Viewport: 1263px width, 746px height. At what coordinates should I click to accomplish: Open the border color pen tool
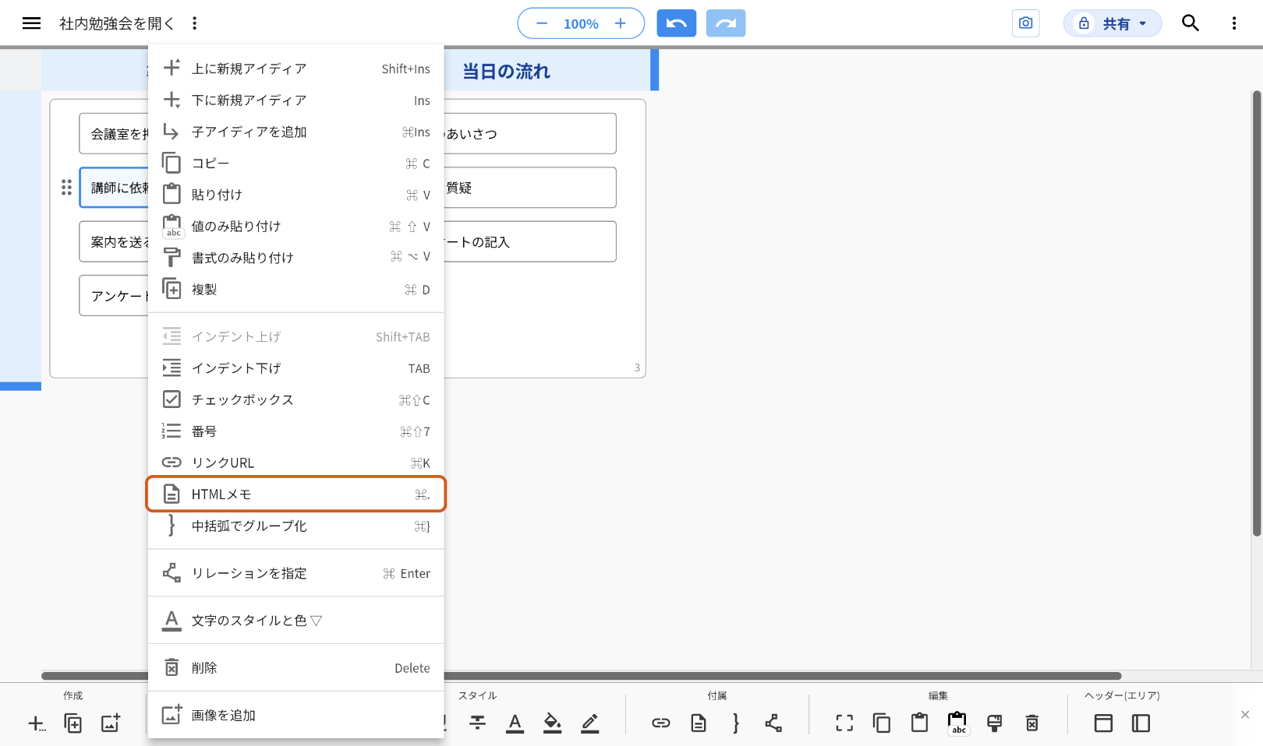pyautogui.click(x=590, y=723)
